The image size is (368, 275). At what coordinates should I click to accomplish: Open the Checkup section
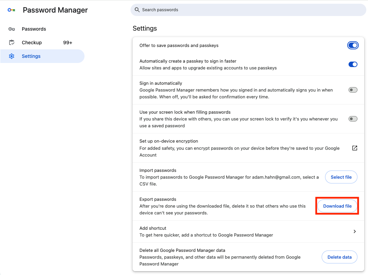point(42,43)
